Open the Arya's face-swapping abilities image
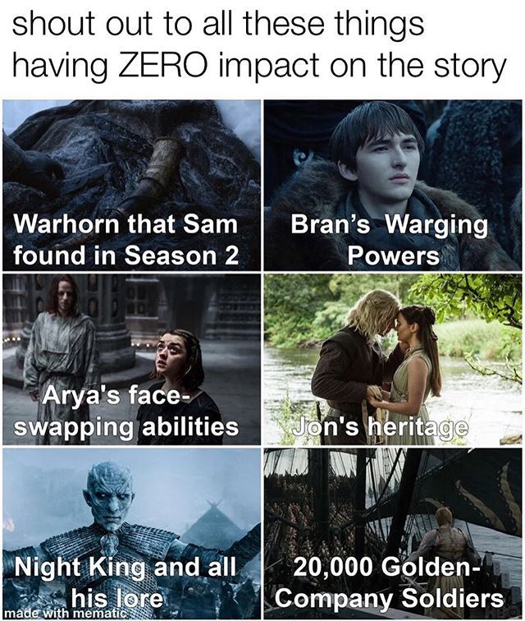The width and height of the screenshot is (525, 621). pyautogui.click(x=132, y=359)
